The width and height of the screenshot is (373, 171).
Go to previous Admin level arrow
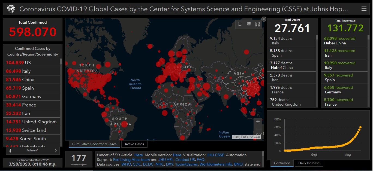coord(10,151)
